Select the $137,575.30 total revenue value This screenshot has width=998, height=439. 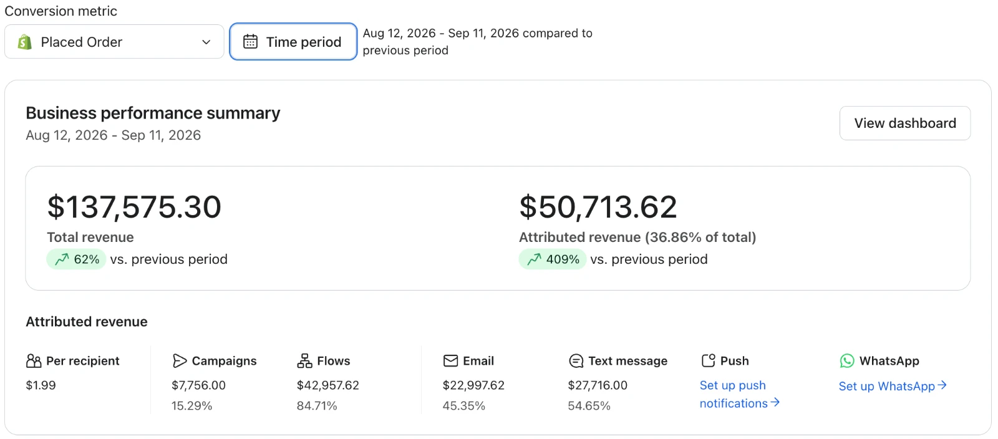pos(134,207)
